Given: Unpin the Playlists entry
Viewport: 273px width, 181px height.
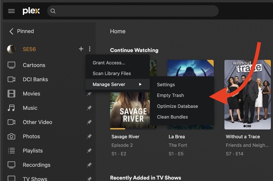Looking at the screenshot, I should pyautogui.click(x=89, y=151).
